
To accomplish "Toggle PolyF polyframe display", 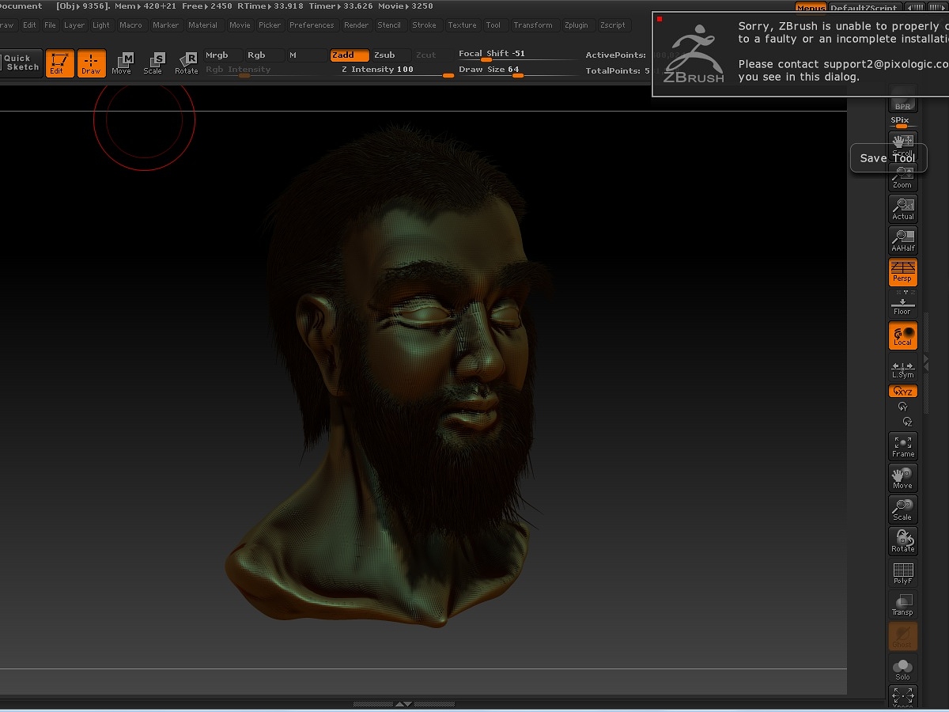I will pos(902,573).
